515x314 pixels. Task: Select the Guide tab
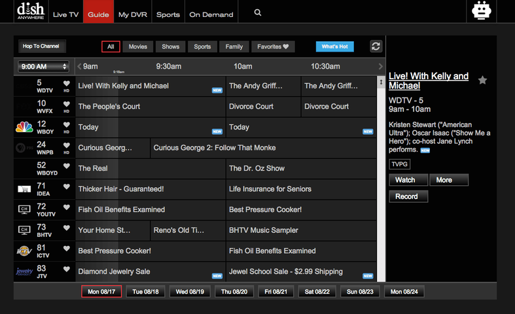click(x=98, y=12)
